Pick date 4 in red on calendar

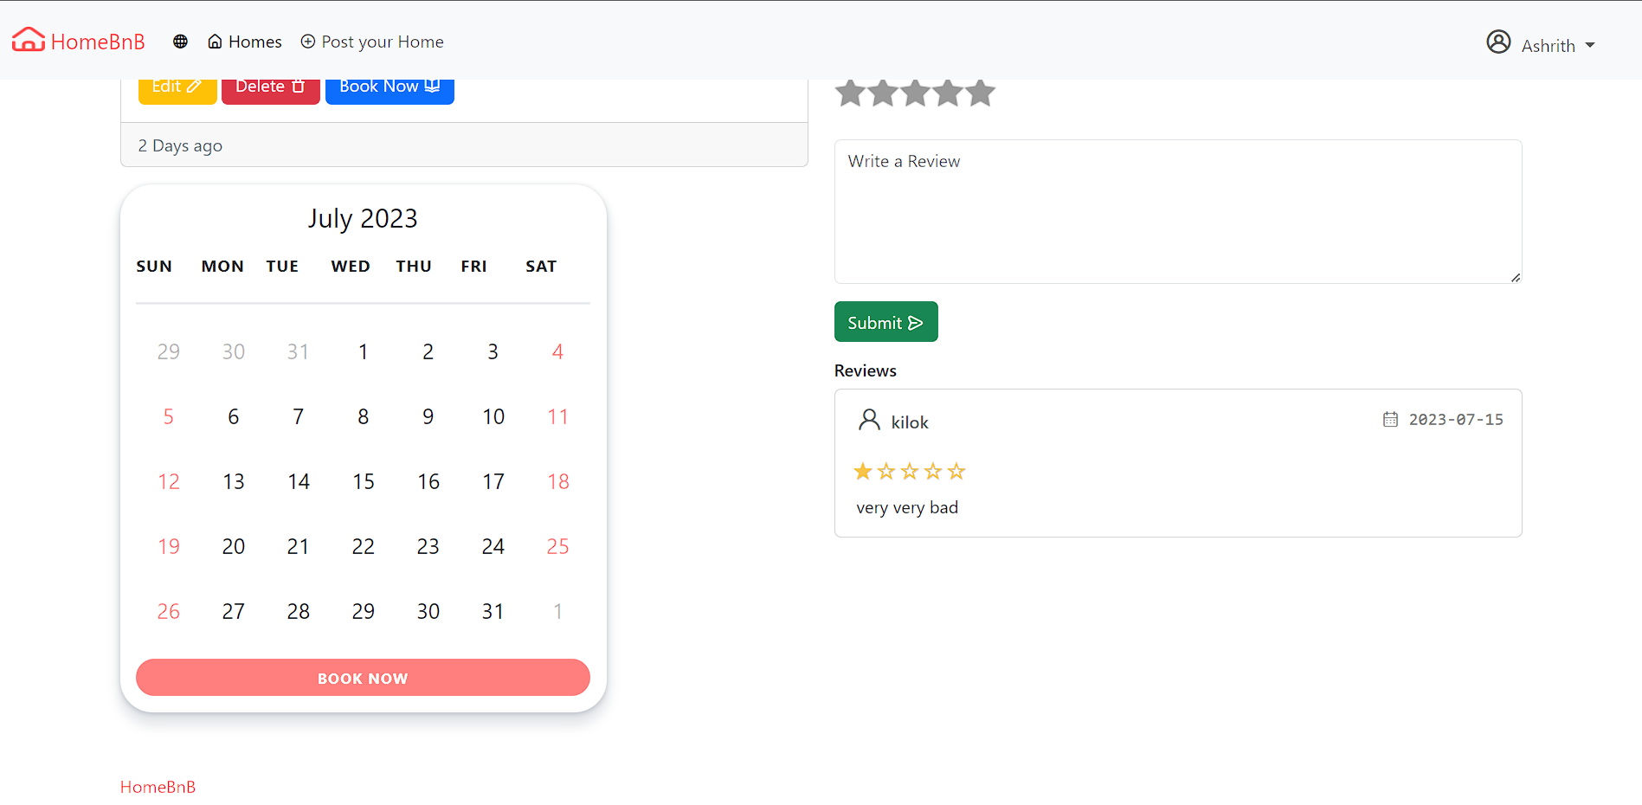click(557, 351)
